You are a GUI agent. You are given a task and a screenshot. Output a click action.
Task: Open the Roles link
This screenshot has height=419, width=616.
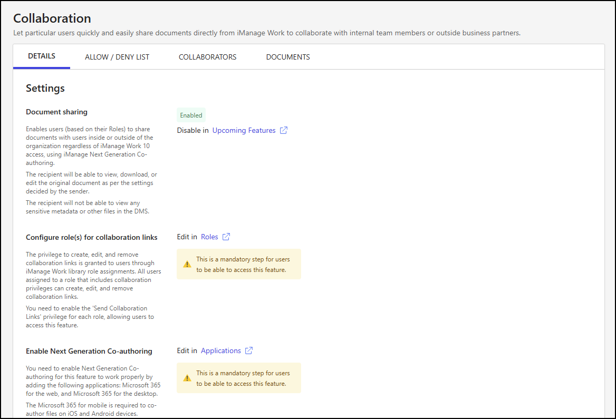tap(209, 237)
